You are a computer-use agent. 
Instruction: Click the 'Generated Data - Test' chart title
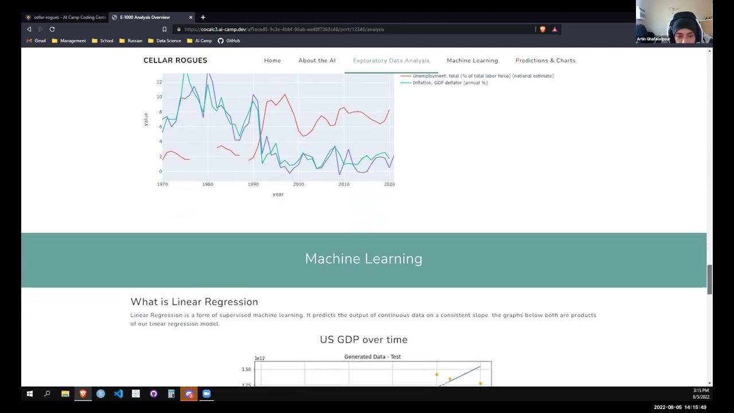(x=373, y=357)
